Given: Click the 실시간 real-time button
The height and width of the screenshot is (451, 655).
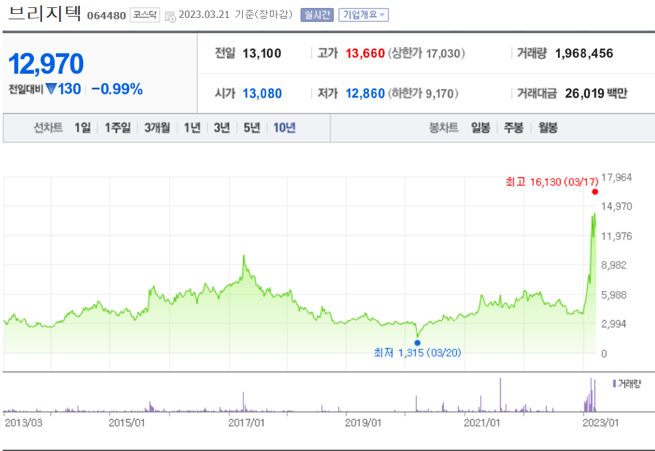Looking at the screenshot, I should [x=317, y=15].
